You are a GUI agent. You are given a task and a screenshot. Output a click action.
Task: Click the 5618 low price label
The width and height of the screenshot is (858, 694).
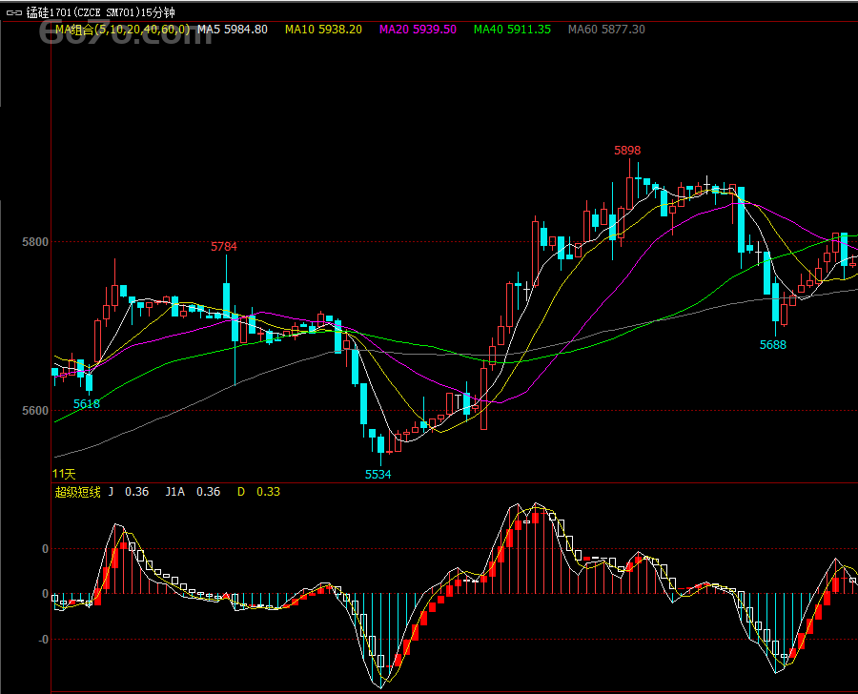point(87,404)
